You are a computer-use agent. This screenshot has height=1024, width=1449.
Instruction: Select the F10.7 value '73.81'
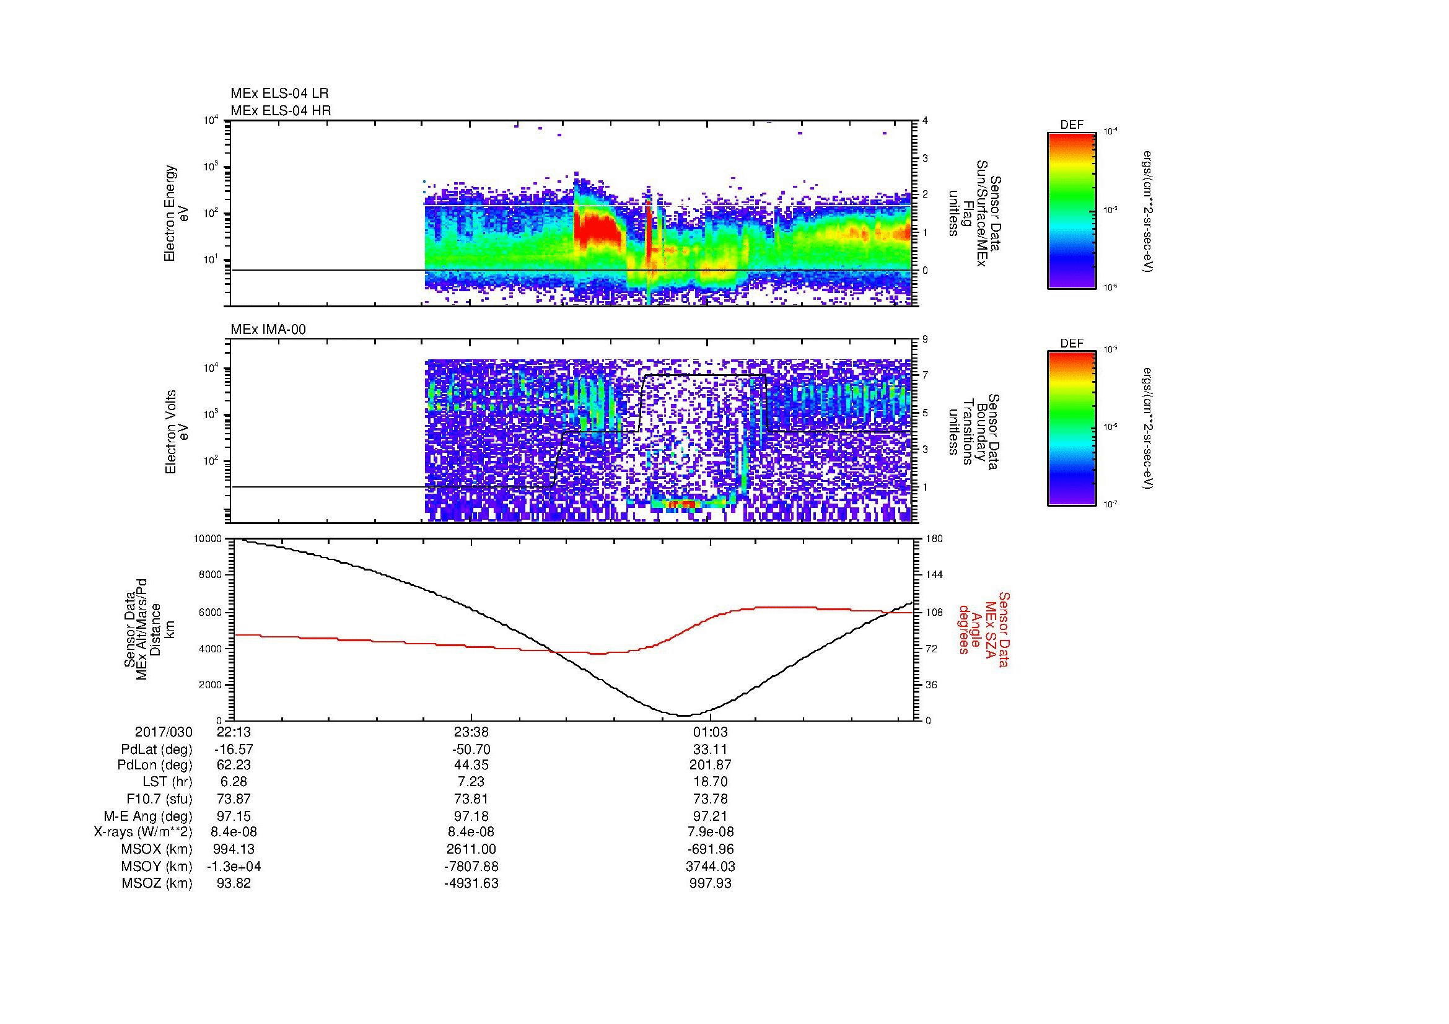click(471, 799)
